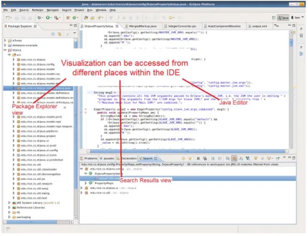Screen dimensions: 308x236
Task: Click the Open Type toolbar icon
Action: pyautogui.click(x=86, y=18)
